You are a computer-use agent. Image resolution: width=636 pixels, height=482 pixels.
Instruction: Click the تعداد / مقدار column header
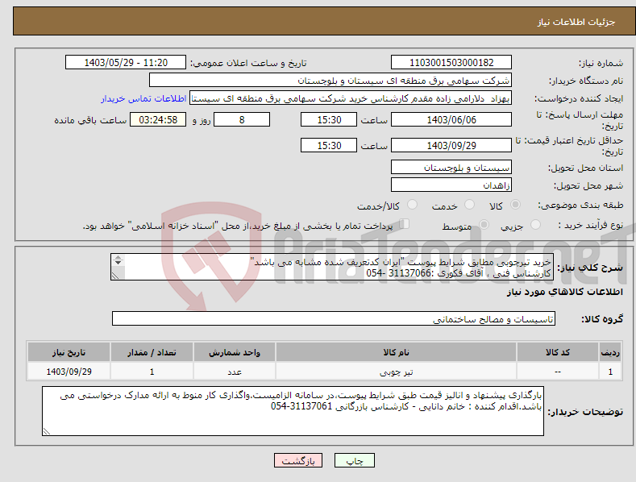pyautogui.click(x=152, y=352)
